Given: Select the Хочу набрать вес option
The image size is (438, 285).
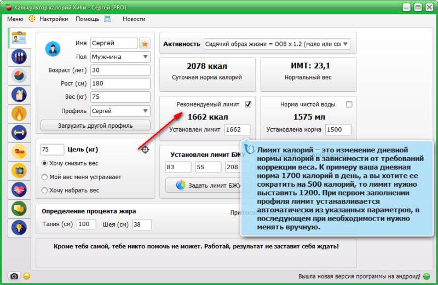Looking at the screenshot, I should (45, 191).
